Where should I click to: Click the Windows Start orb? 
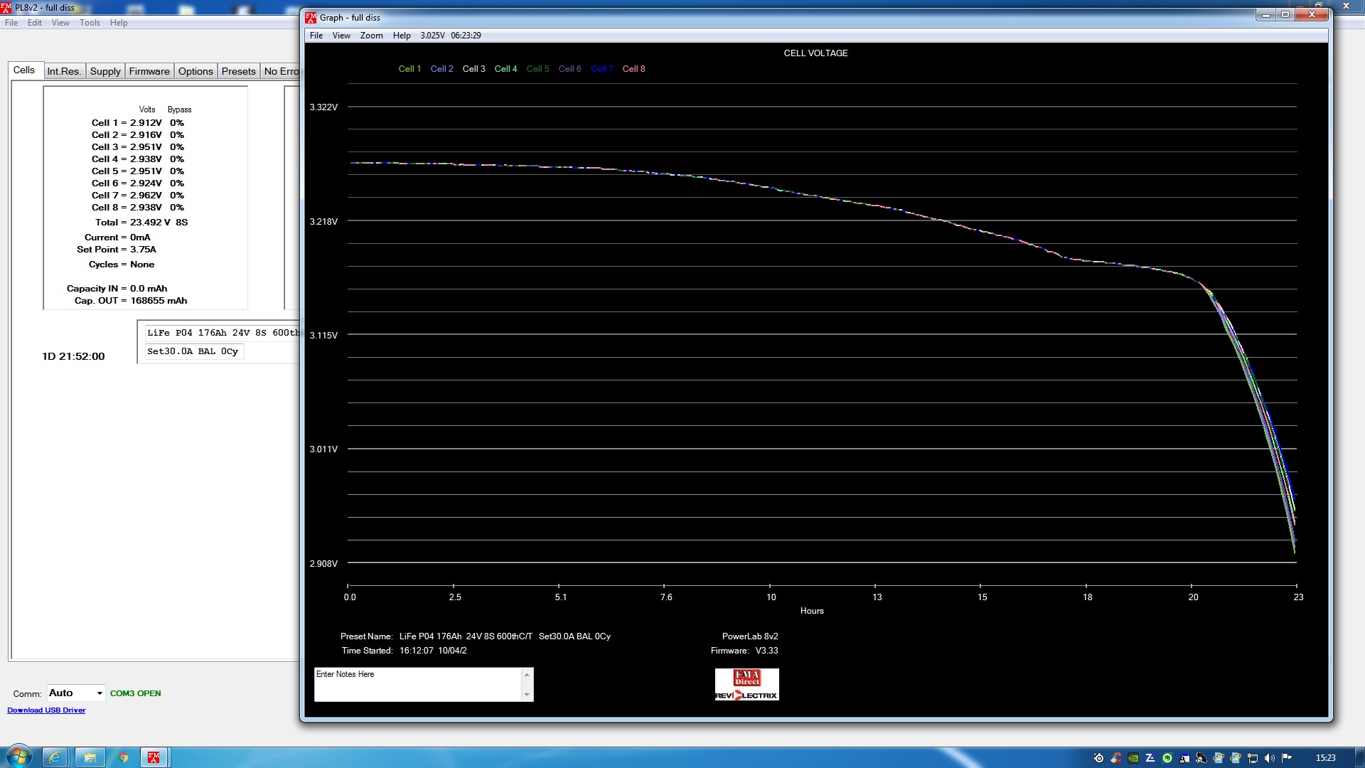(18, 757)
